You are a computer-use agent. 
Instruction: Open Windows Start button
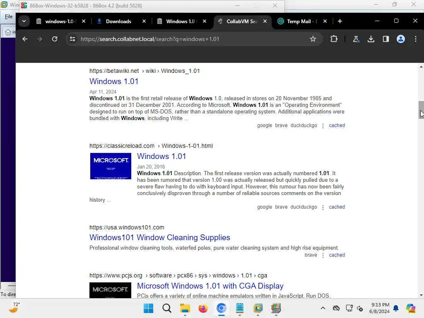(149, 308)
